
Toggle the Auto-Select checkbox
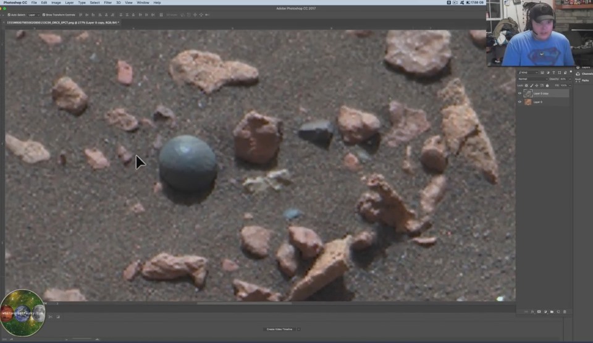9,14
